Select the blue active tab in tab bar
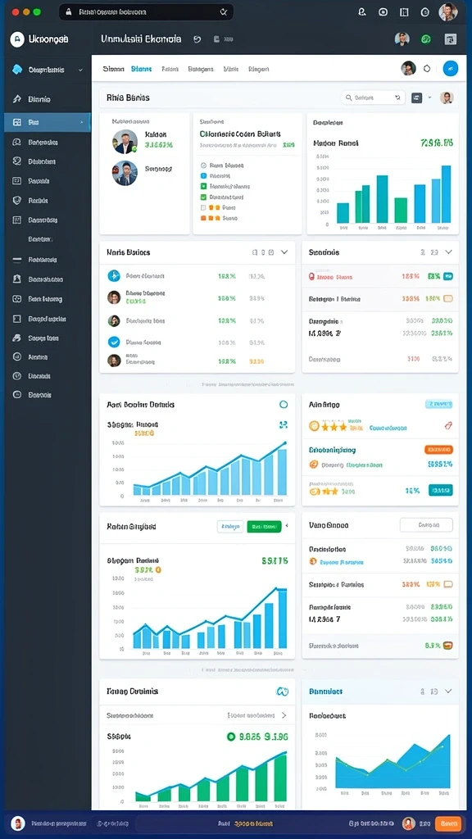The height and width of the screenshot is (839, 472). pos(141,69)
